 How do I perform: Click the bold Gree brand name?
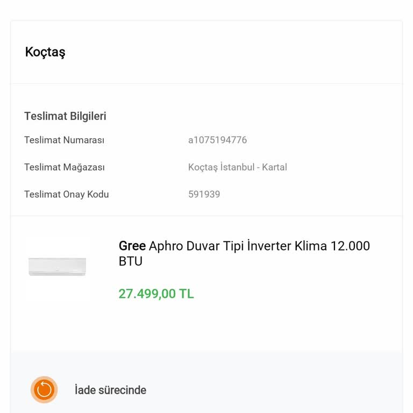click(x=132, y=246)
